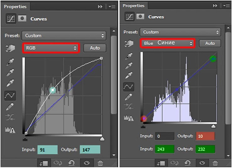Image resolution: width=232 pixels, height=168 pixels.
Task: Toggle clip to layer in right panel
Action: coord(161,163)
